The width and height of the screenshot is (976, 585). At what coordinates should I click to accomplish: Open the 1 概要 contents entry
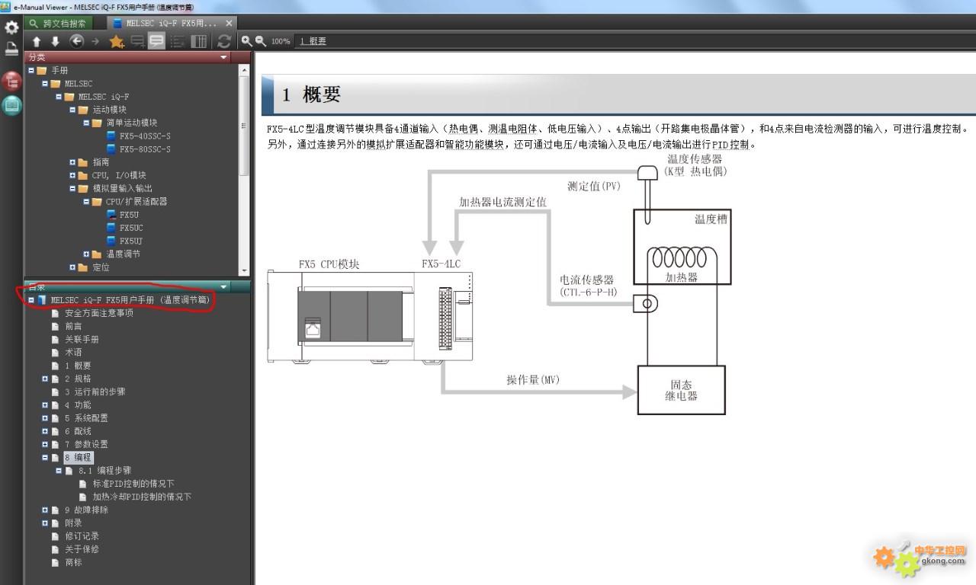tap(78, 366)
